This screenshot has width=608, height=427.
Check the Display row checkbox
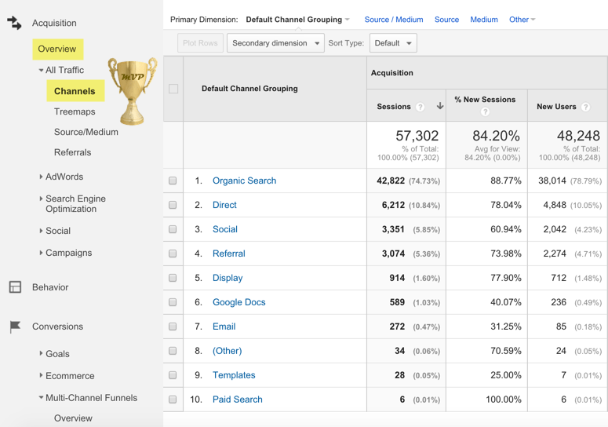[173, 278]
